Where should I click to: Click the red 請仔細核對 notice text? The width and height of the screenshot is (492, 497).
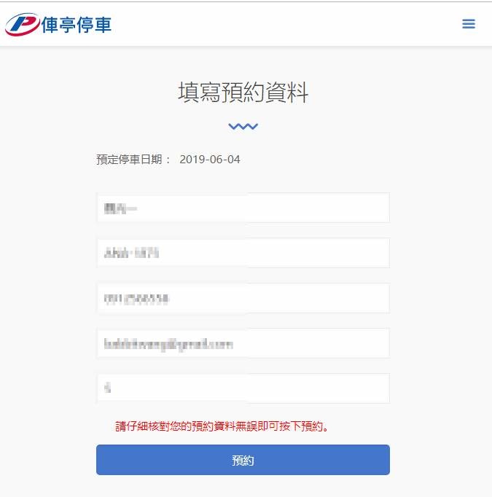(222, 426)
